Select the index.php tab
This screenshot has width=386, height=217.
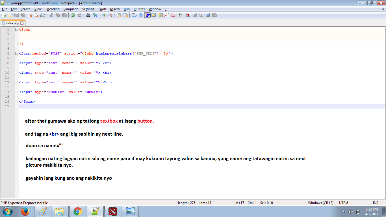click(11, 23)
